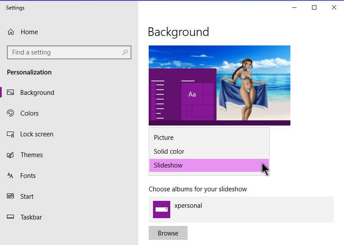Go to Colors settings
Screen dimensions: 344x245
[x=29, y=113]
